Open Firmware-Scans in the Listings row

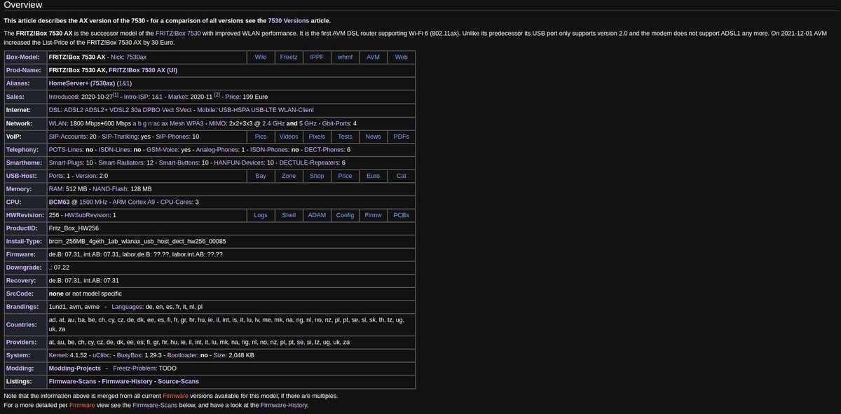pos(73,381)
